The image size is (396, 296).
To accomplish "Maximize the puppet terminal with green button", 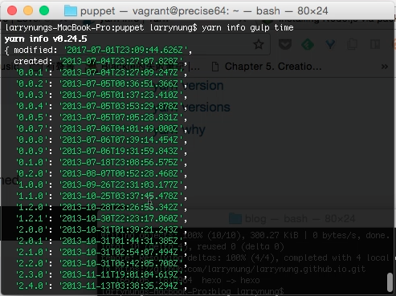I will coord(44,10).
